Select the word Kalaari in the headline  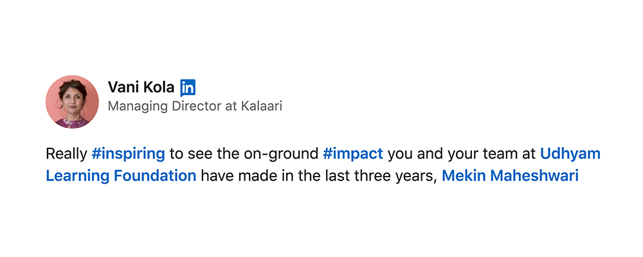[260, 107]
